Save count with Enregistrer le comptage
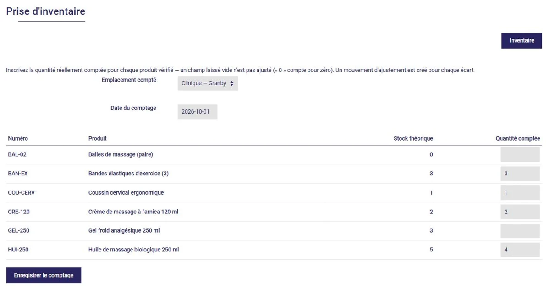This screenshot has width=550, height=289. point(44,275)
